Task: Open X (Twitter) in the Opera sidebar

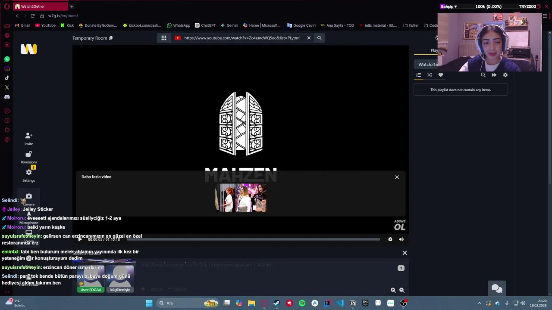Action: click(x=7, y=87)
